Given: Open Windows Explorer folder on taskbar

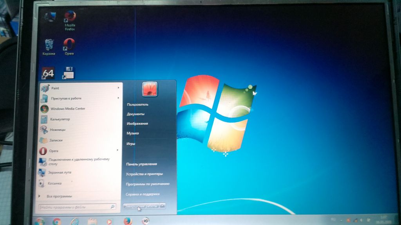Looking at the screenshot, I should pyautogui.click(x=92, y=222).
